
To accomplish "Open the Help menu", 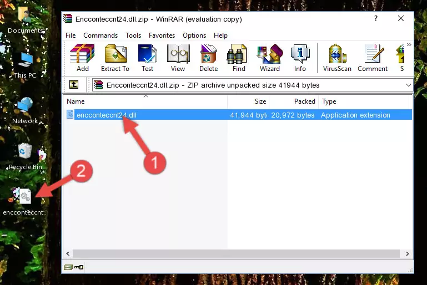I will click(220, 35).
